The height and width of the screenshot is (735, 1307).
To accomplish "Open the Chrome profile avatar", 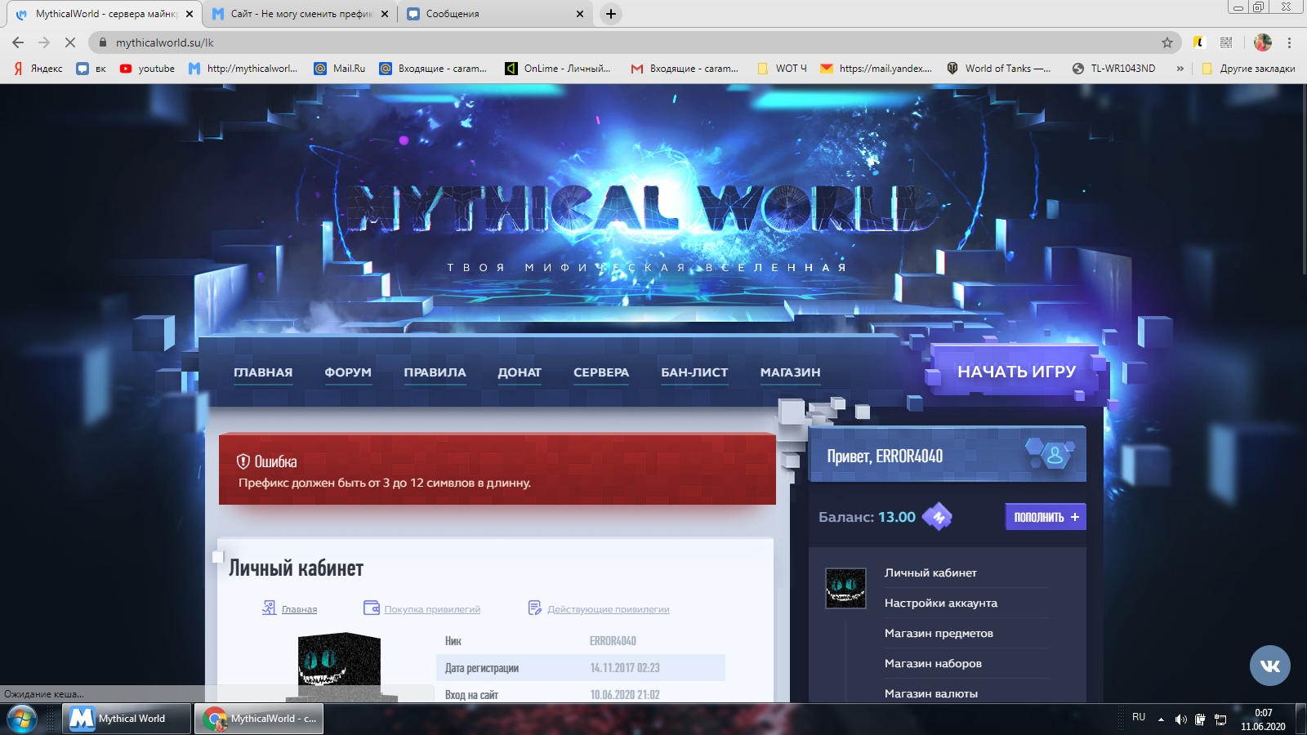I will pos(1263,42).
